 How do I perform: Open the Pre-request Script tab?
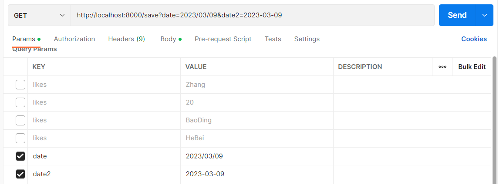[223, 39]
